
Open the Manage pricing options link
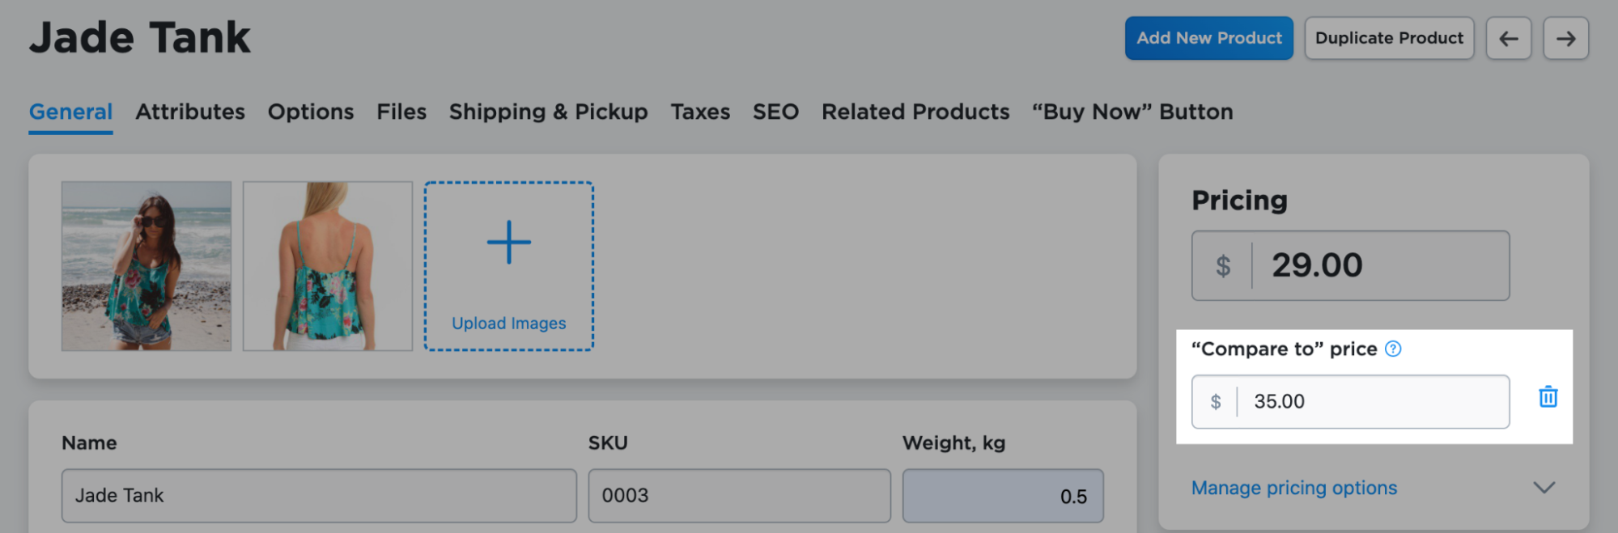click(1293, 488)
